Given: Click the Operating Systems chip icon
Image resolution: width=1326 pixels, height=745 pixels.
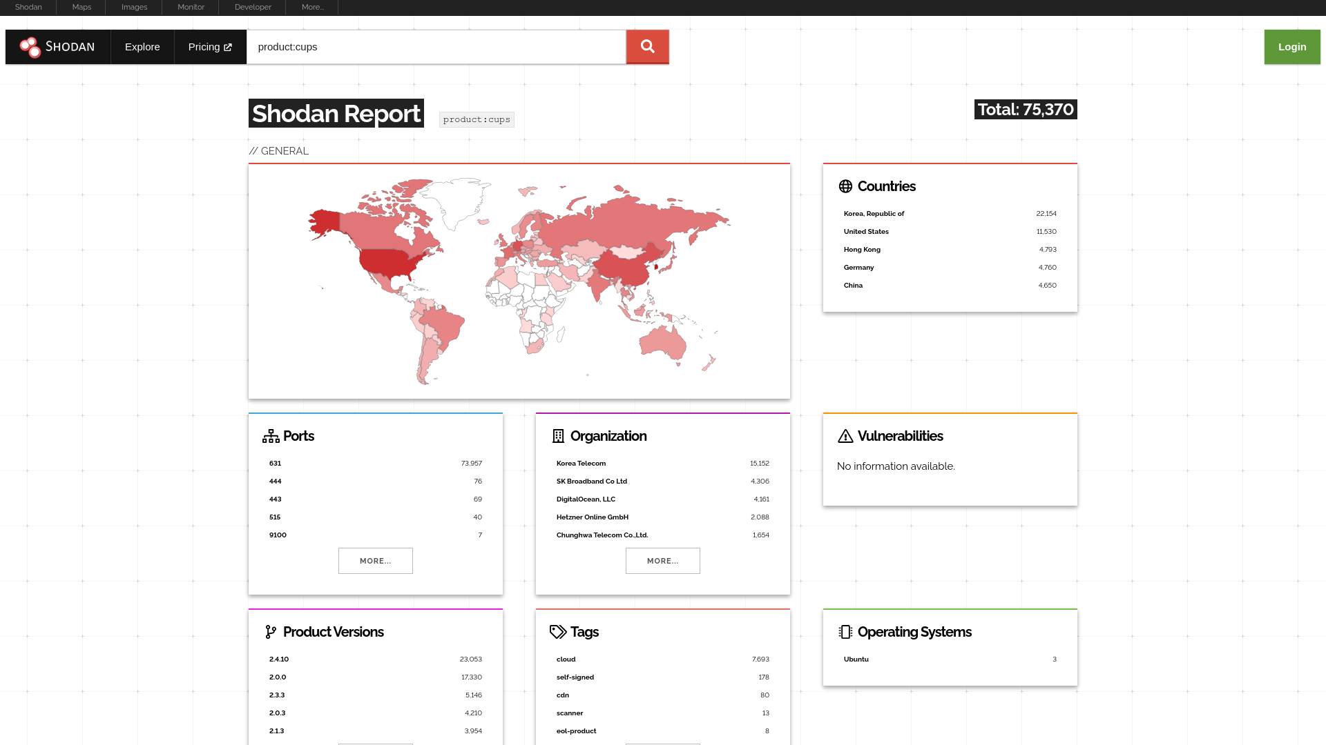Looking at the screenshot, I should tap(845, 632).
